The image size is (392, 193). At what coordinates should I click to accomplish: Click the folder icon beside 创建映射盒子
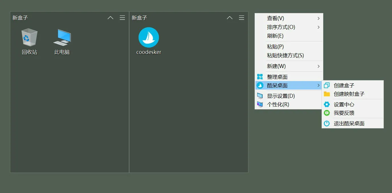(x=327, y=94)
